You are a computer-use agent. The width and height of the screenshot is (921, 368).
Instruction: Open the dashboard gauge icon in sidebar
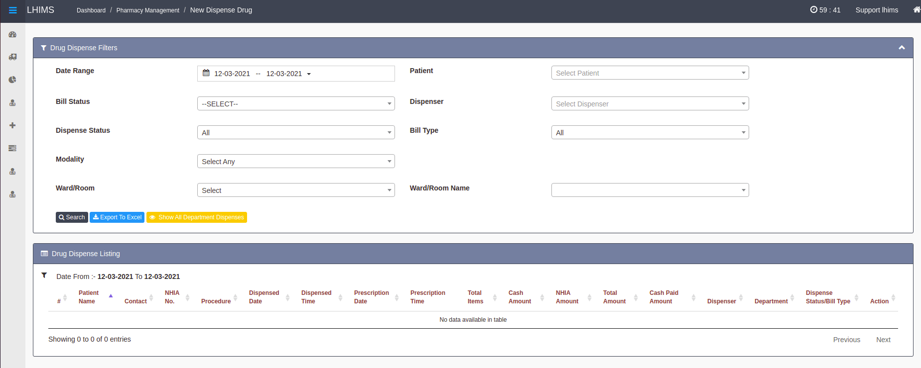[12, 35]
